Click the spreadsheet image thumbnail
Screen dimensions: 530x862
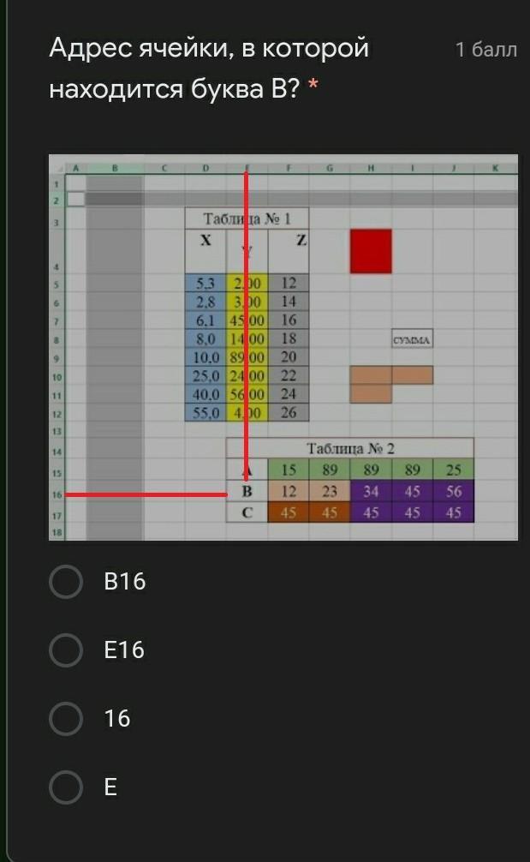(283, 347)
